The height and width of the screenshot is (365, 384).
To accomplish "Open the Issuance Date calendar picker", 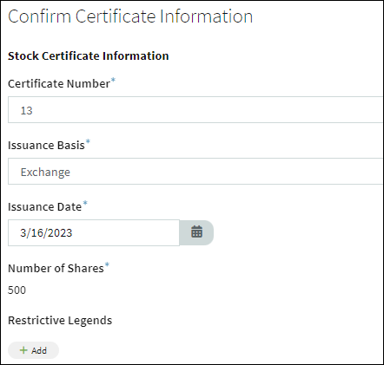I will (x=196, y=232).
